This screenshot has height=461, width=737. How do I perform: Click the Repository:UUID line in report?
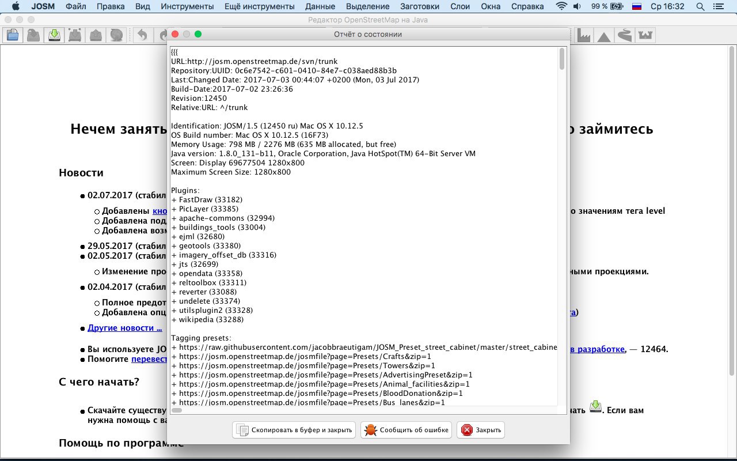284,70
